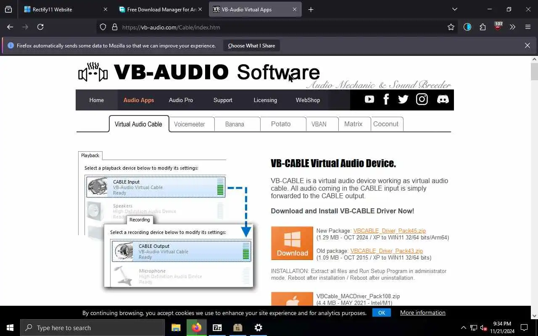538x336 pixels.
Task: Open the taskbar clock showing 9:34 PM
Action: pyautogui.click(x=502, y=328)
